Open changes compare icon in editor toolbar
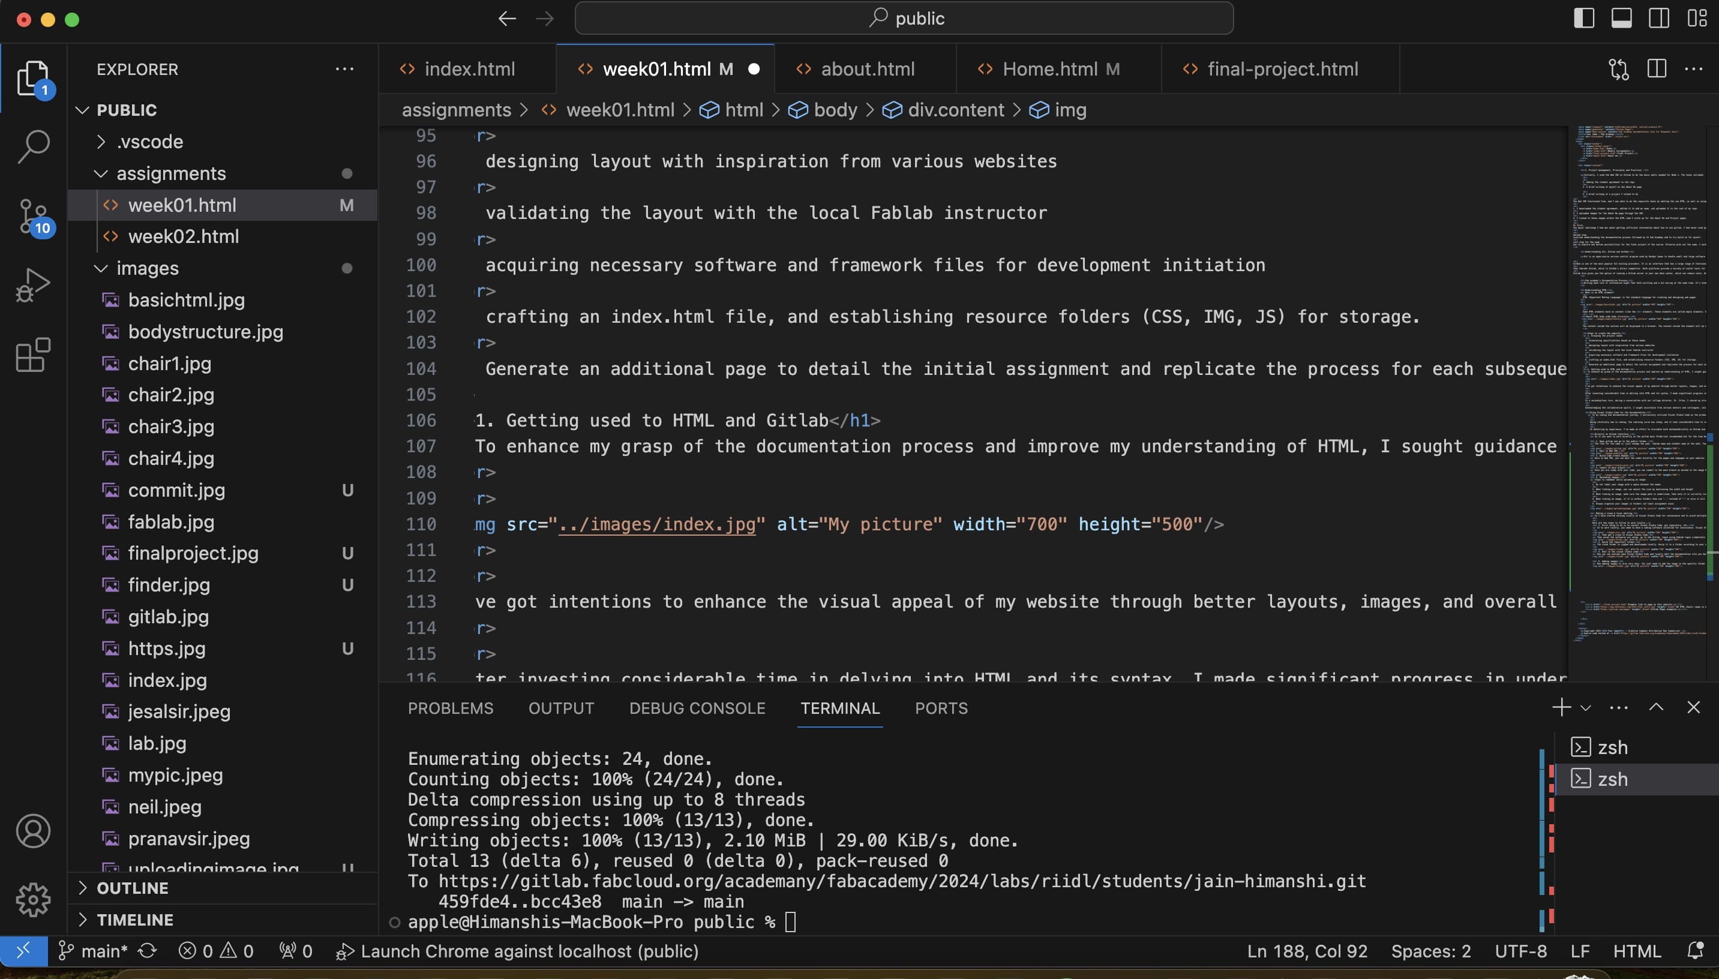Viewport: 1719px width, 979px height. [1619, 68]
